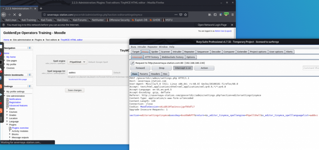Bookmark this page with star icon

pos(186,15)
